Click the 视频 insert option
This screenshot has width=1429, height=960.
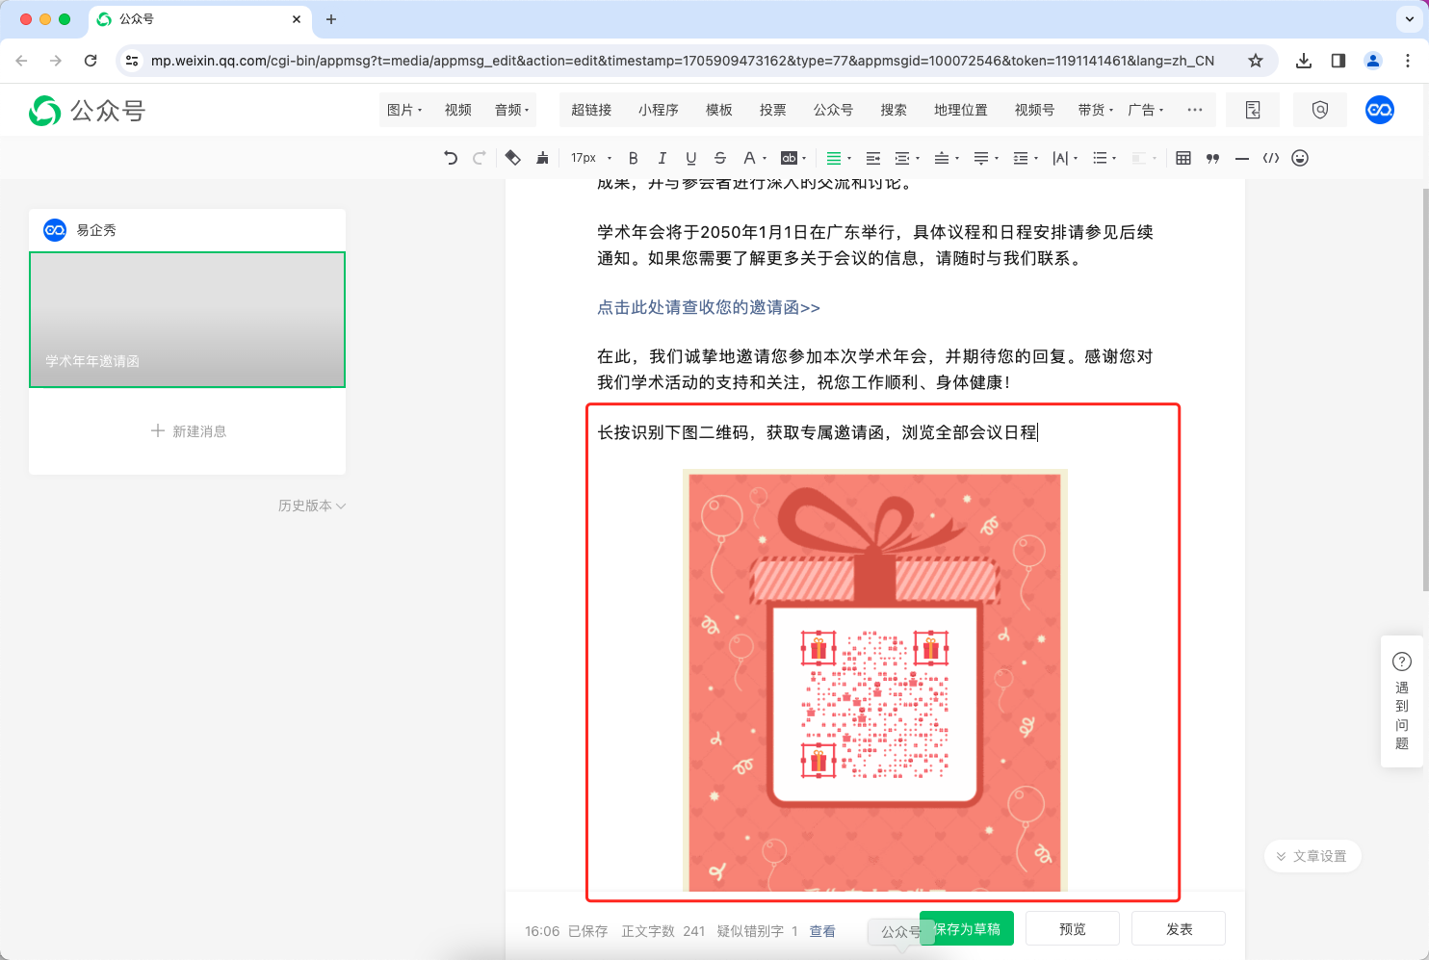(x=458, y=110)
